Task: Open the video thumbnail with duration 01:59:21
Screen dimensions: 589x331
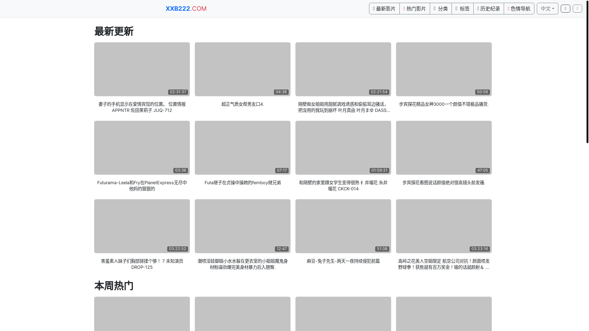Action: [x=343, y=148]
